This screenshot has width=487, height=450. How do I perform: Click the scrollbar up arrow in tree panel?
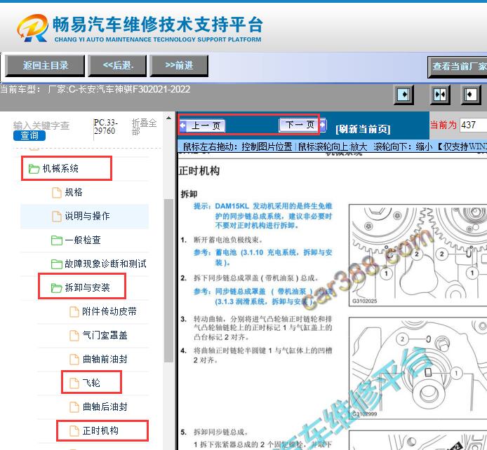tap(168, 118)
